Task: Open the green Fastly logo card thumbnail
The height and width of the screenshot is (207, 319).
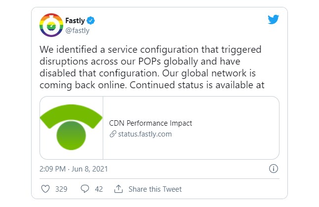Action: [x=71, y=128]
